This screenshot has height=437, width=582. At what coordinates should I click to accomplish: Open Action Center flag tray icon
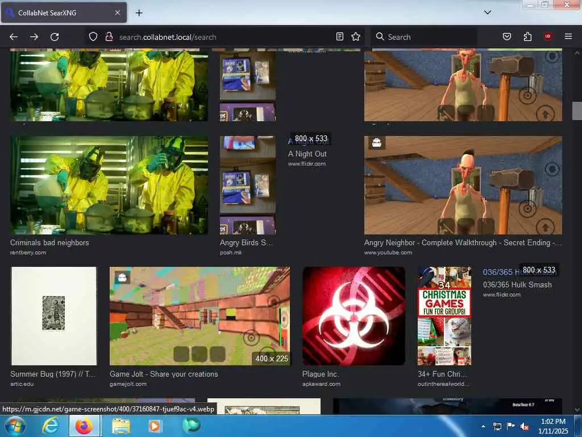(x=511, y=426)
